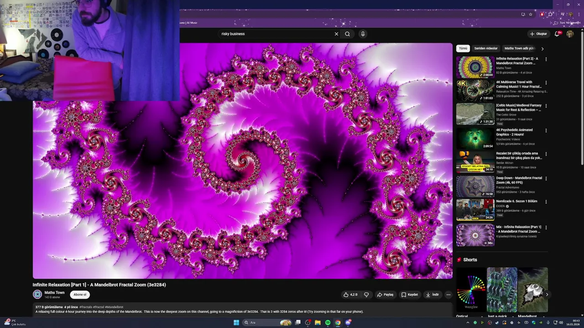Show more filter chips with the arrow
This screenshot has height=328, width=584.
(x=542, y=49)
